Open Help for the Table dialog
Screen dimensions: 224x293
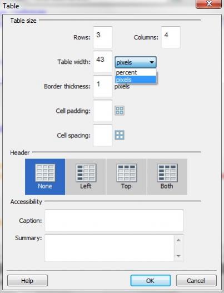pos(27,280)
